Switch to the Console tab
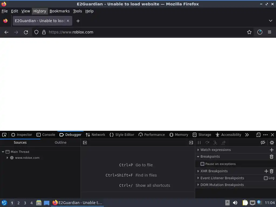Viewport: 276px width, 207px height. click(46, 135)
